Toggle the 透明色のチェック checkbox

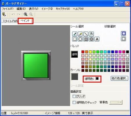coord(74,102)
